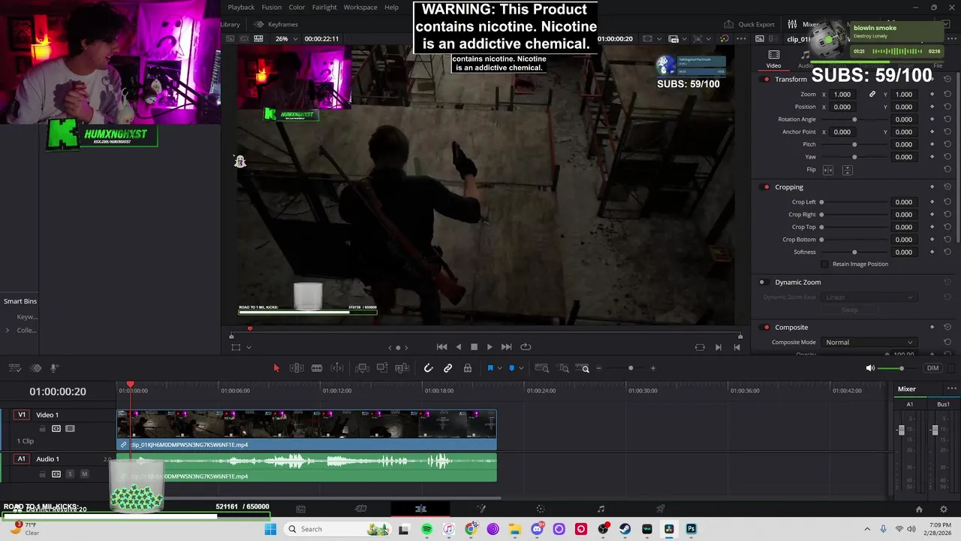
Task: Open the Marker color dropdown arrow
Action: point(521,368)
